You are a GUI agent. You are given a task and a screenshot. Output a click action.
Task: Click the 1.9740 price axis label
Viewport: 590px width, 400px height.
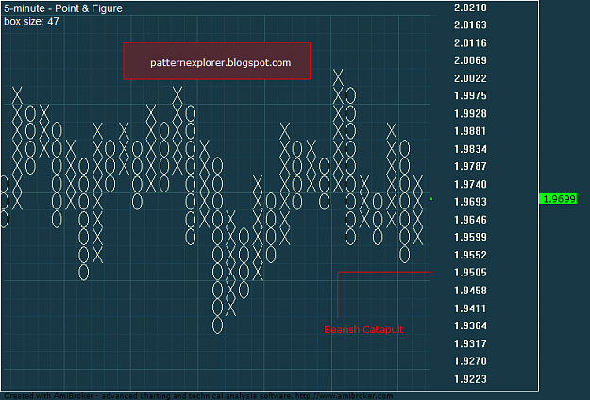pos(470,184)
